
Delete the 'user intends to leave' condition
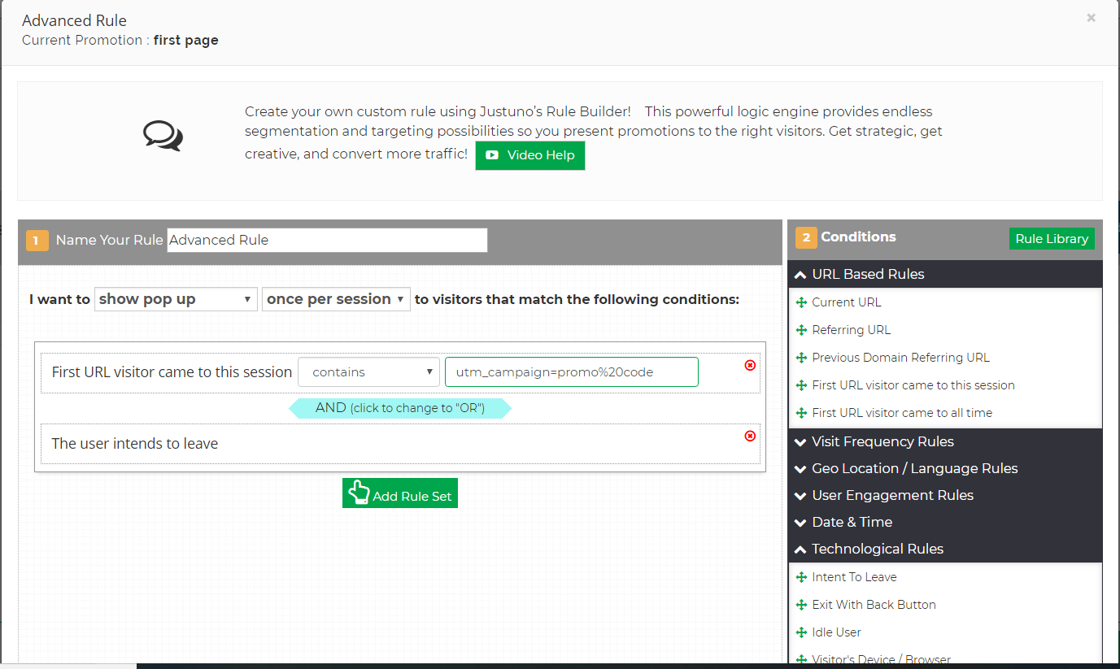click(750, 437)
